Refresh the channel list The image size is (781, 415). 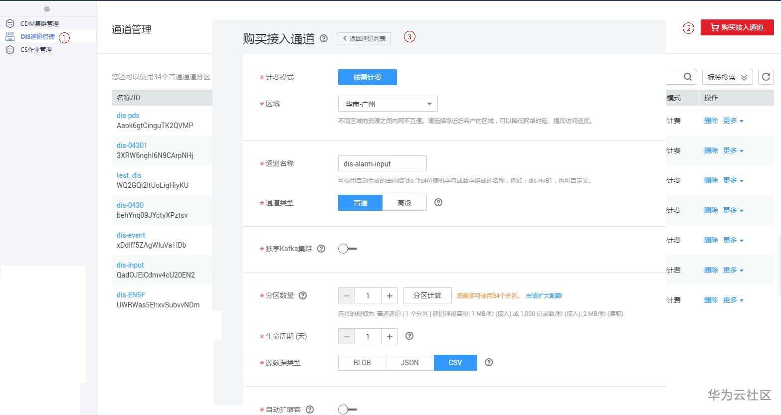pos(766,77)
